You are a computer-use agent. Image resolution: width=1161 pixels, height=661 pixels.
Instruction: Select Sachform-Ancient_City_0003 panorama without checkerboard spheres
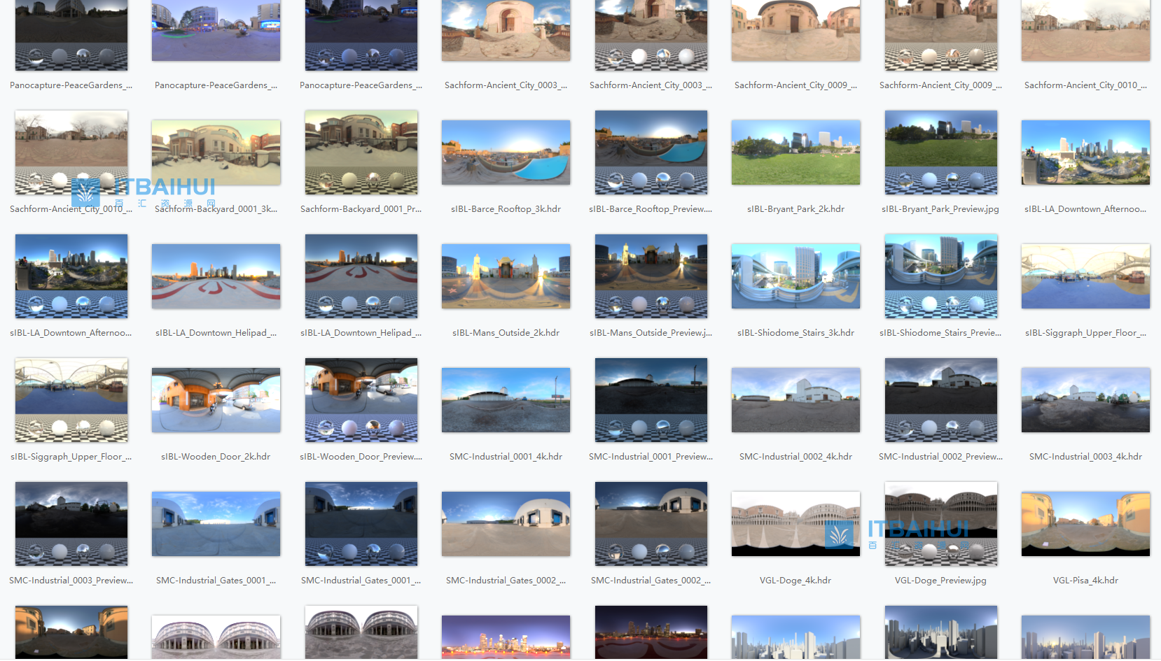[506, 30]
